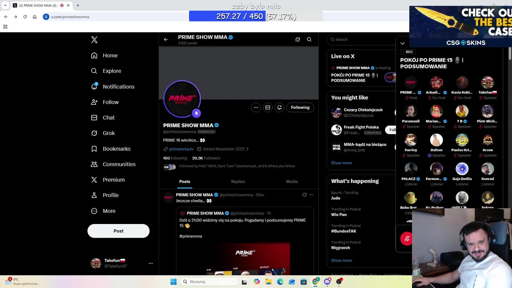The width and height of the screenshot is (512, 288).
Task: Open account menu dots beside Takefun
Action: [x=151, y=263]
